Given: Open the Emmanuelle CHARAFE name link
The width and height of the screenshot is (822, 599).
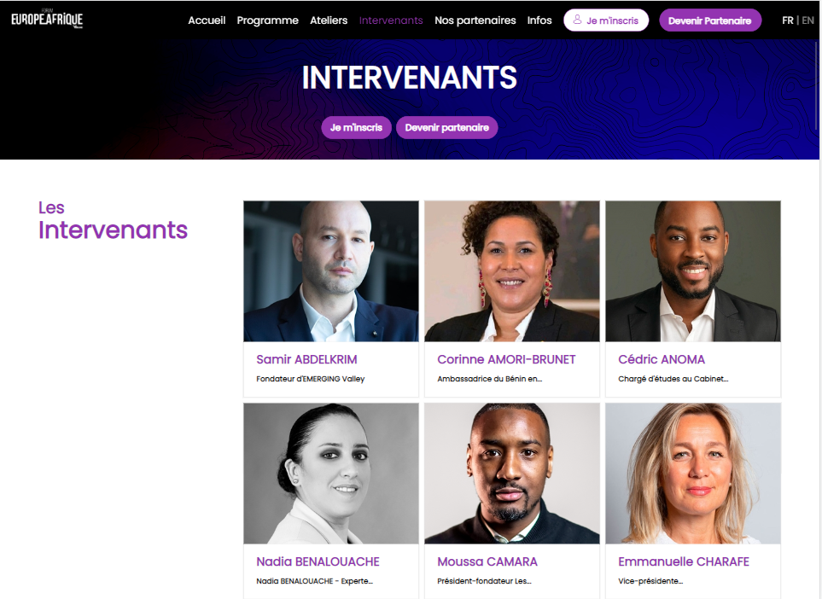Looking at the screenshot, I should pos(684,561).
